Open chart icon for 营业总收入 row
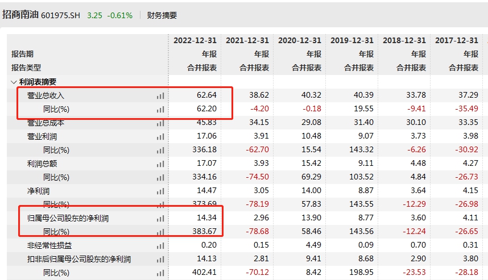Image resolution: width=488 pixels, height=280 pixels. click(160, 96)
